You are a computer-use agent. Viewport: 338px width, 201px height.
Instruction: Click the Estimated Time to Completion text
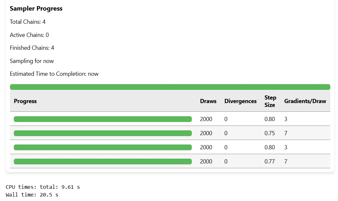pos(54,74)
